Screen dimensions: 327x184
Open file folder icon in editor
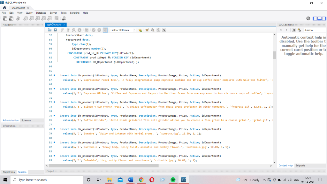coord(49,30)
